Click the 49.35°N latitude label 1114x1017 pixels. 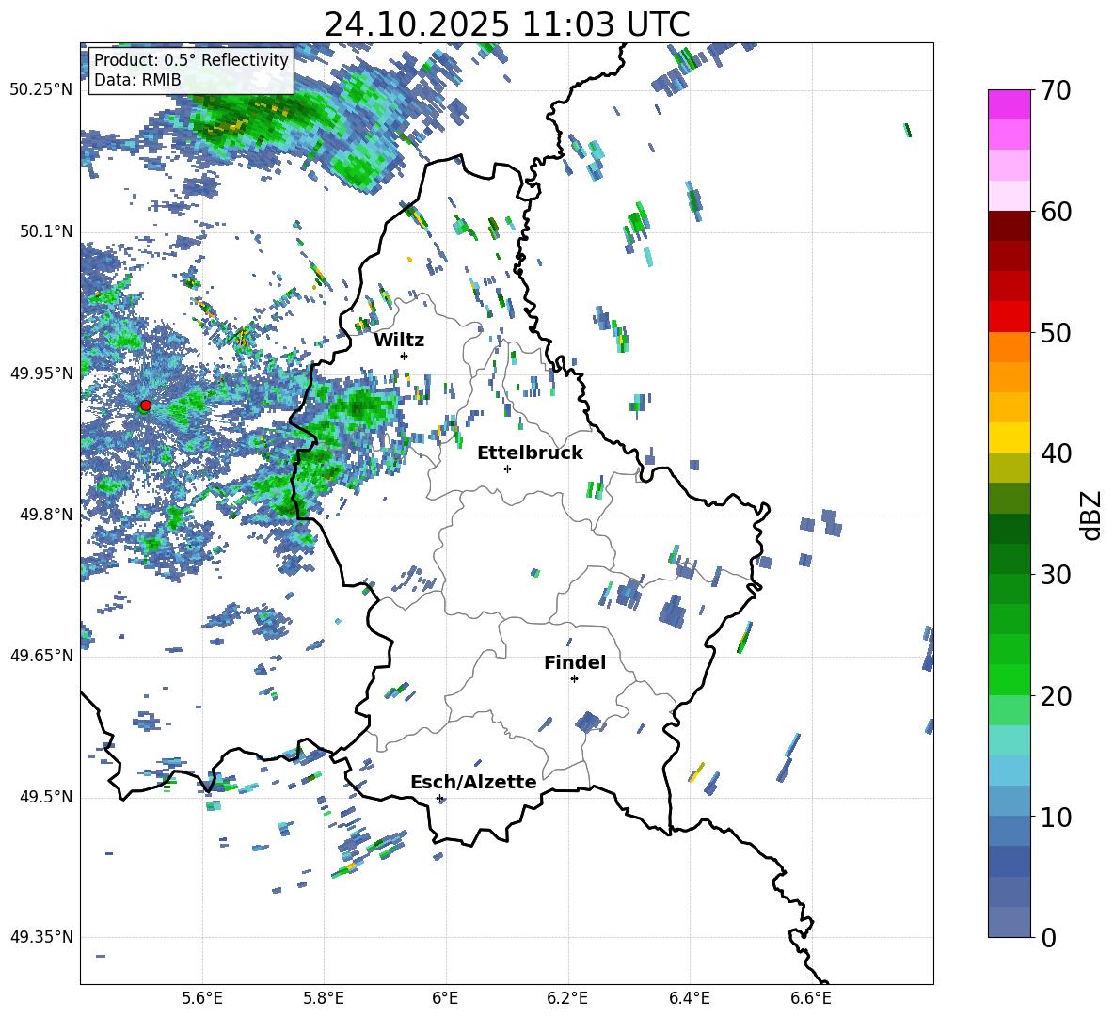click(x=41, y=937)
